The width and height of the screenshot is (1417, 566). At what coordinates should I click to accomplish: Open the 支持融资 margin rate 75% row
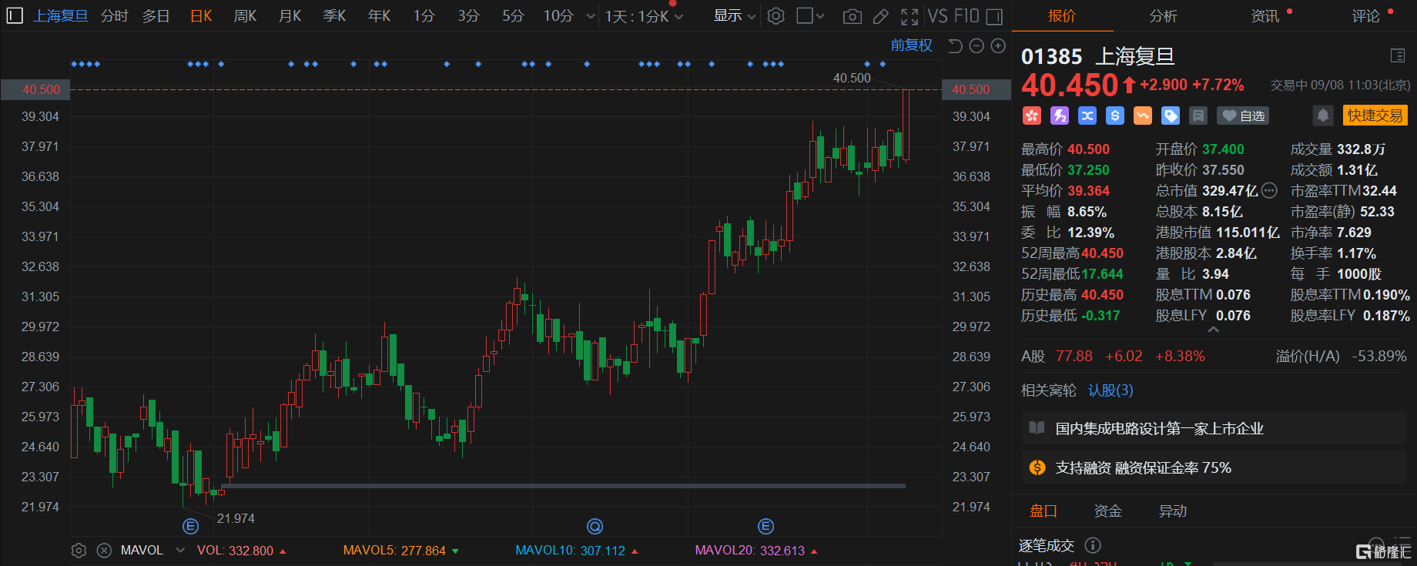coord(1214,467)
